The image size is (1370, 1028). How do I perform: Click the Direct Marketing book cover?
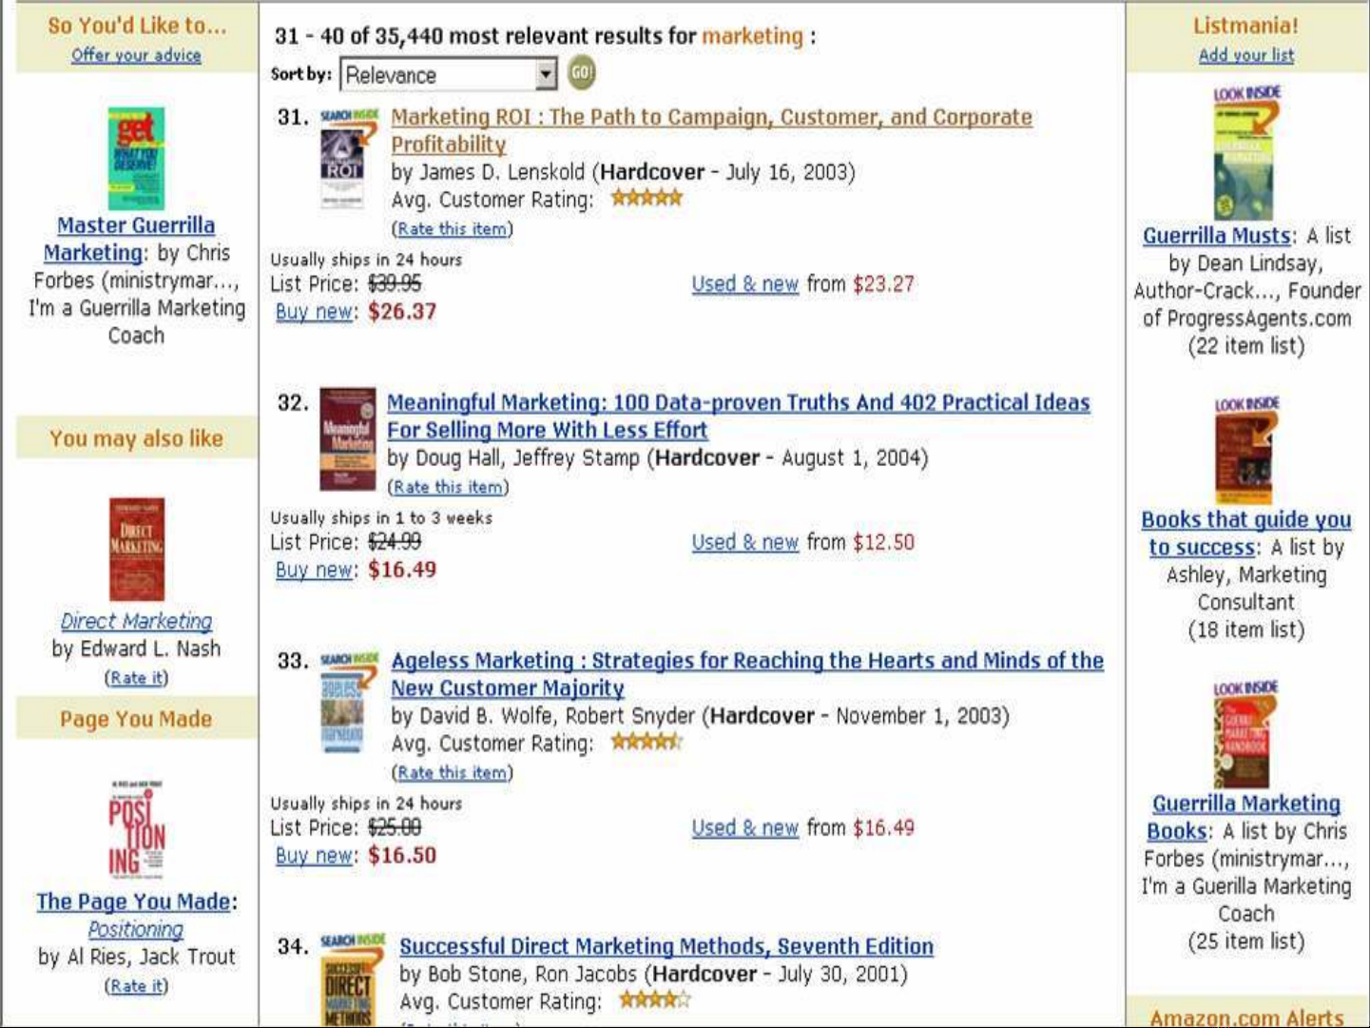point(137,550)
